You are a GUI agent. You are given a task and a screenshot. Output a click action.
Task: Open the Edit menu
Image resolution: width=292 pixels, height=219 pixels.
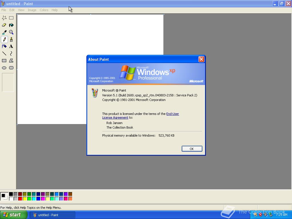tap(12, 10)
